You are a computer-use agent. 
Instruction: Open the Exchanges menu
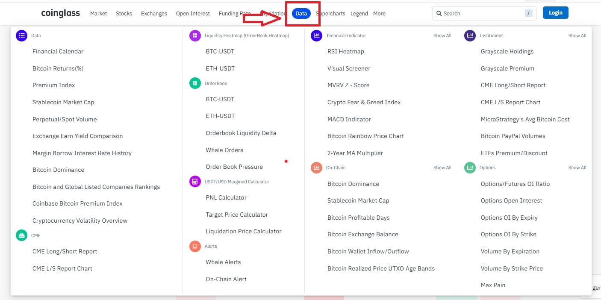(x=154, y=13)
